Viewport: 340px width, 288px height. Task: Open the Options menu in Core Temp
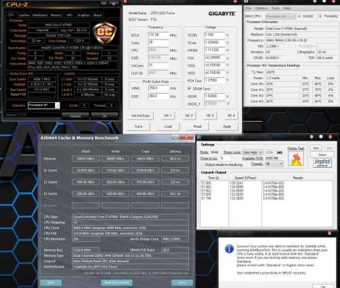pos(261,8)
